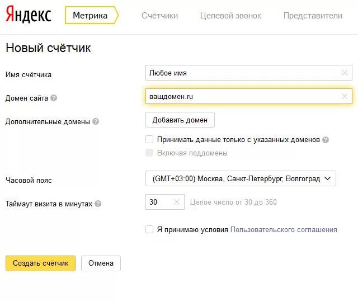Show help for Таймаут визита в минутах

98,204
